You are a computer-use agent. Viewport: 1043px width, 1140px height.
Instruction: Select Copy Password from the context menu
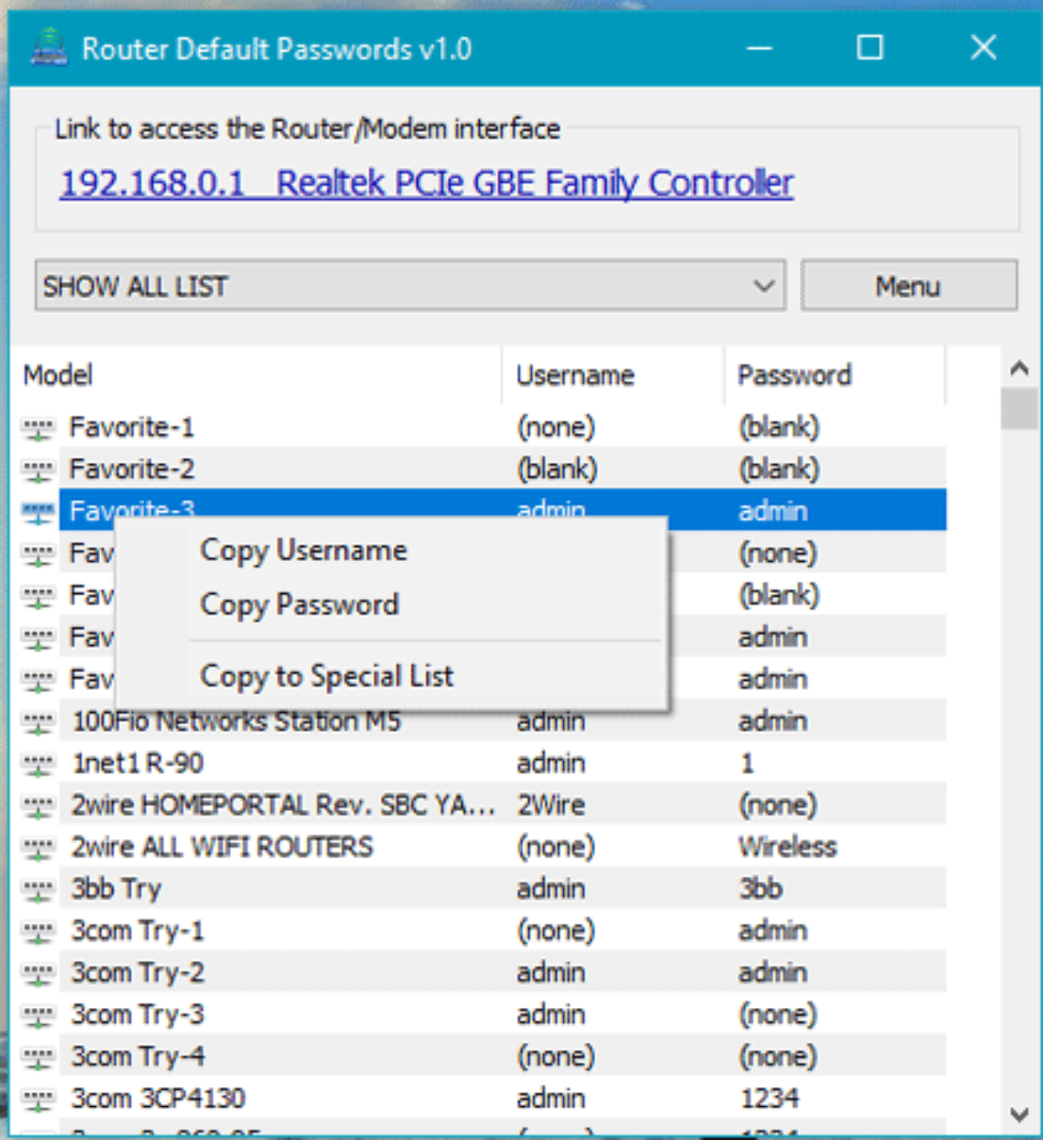(x=300, y=604)
